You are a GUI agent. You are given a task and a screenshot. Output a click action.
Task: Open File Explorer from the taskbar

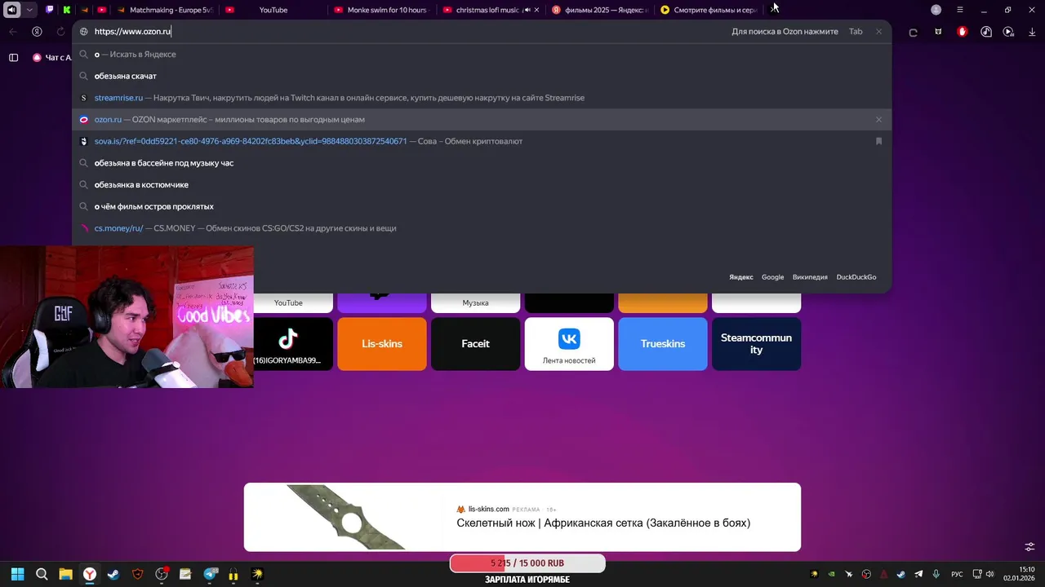point(65,574)
